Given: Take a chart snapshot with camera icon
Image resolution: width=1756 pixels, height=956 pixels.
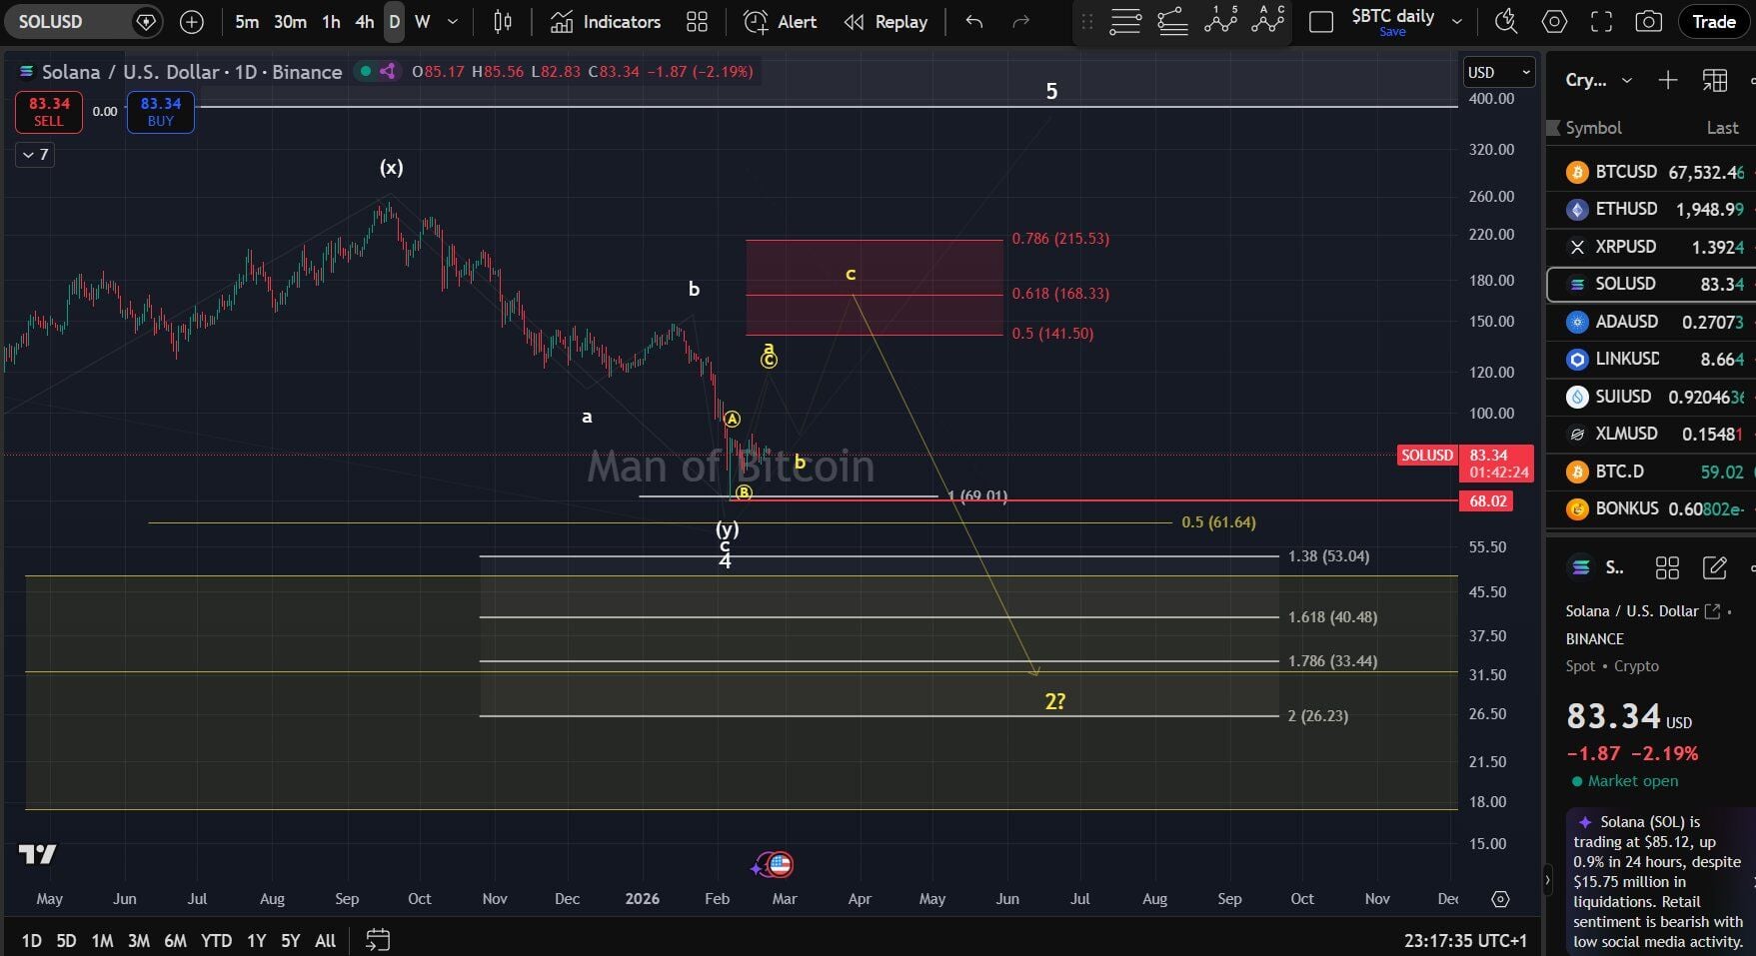Looking at the screenshot, I should [1649, 21].
